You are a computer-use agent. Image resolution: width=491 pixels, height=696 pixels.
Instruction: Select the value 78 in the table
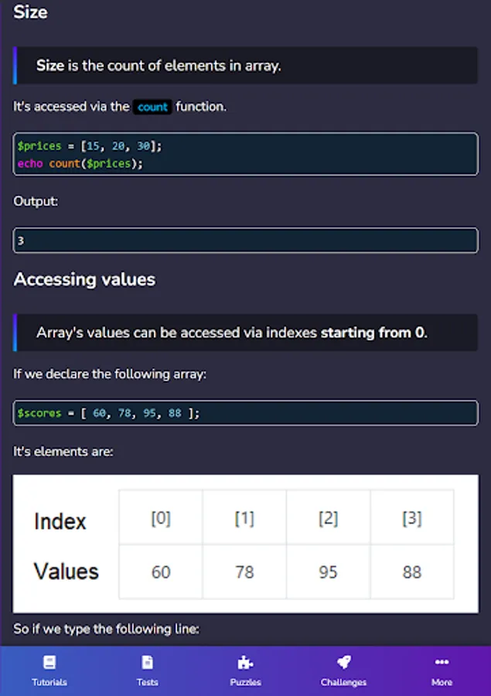point(244,572)
